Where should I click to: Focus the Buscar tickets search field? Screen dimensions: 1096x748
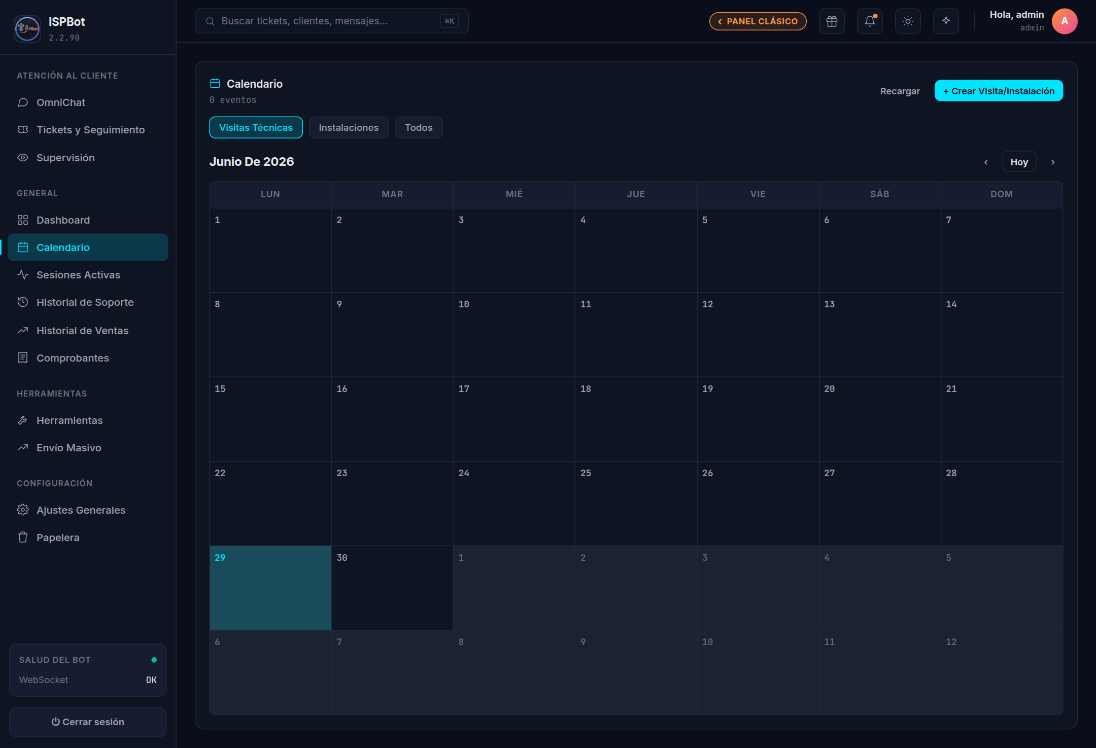(x=331, y=21)
